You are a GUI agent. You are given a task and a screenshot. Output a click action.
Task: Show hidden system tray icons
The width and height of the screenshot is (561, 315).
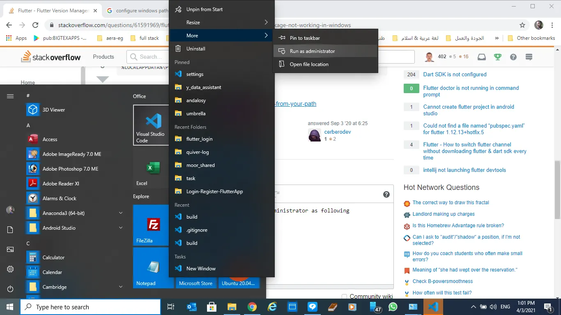coord(473,307)
